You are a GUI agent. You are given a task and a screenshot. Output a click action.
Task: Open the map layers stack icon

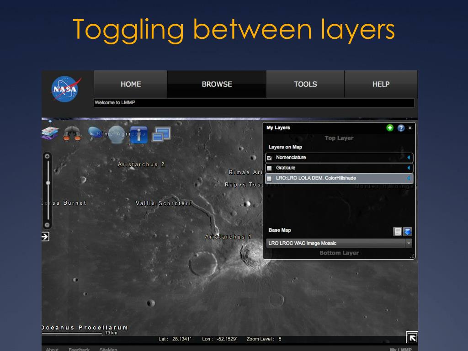(x=50, y=133)
